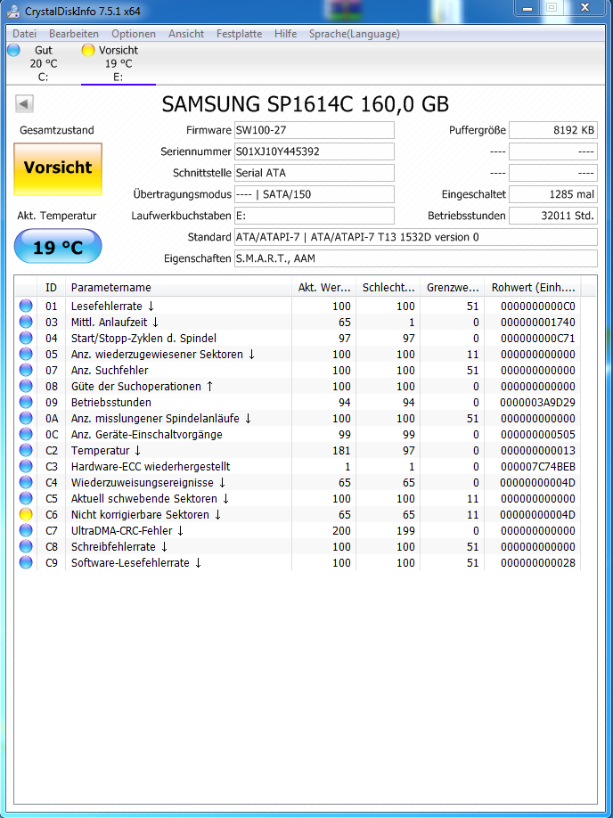Image resolution: width=613 pixels, height=818 pixels.
Task: Click status icon of Aktuell schwebende Sektoren
Action: tap(26, 499)
